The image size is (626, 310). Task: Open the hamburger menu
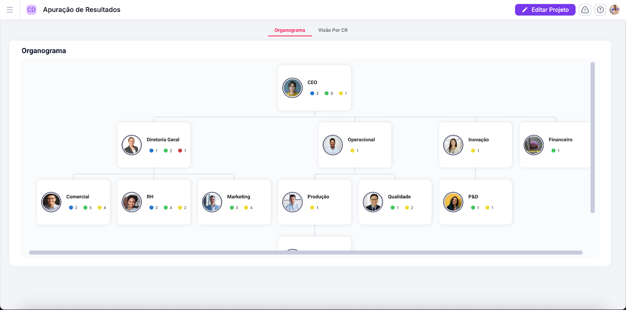click(x=10, y=10)
